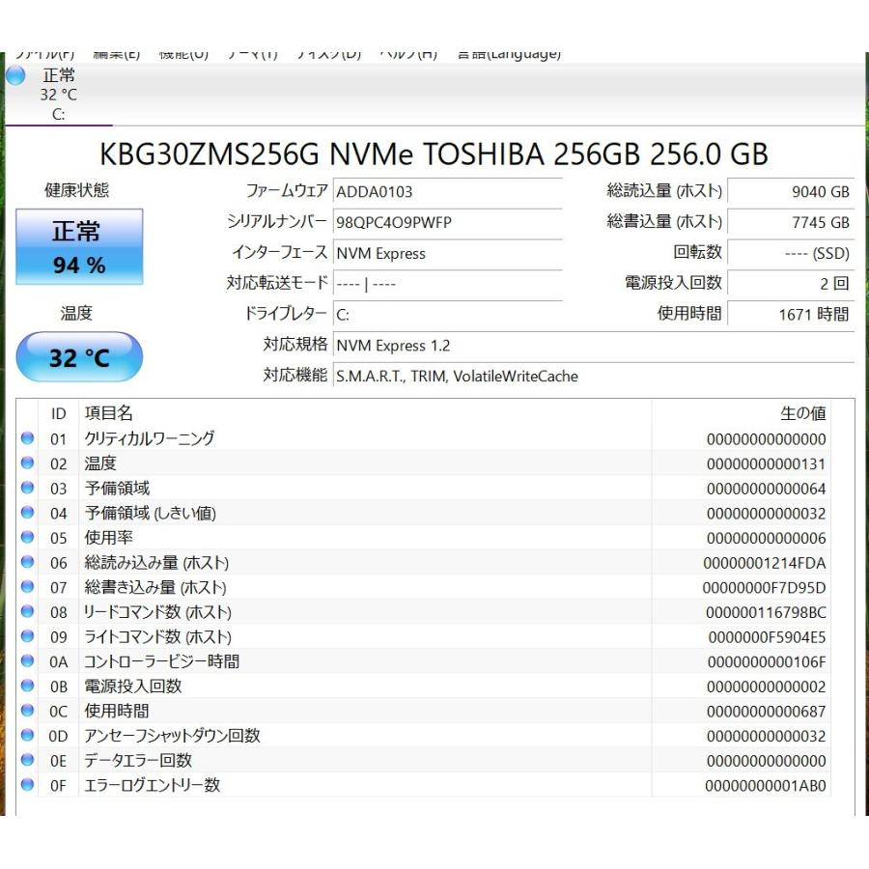The height and width of the screenshot is (869, 869).
Task: Click raw value 0000001214FDA
Action: pyautogui.click(x=765, y=563)
